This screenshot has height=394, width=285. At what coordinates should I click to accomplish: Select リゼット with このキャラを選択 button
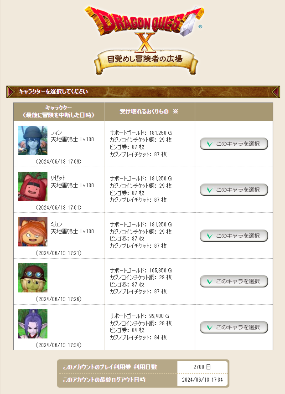[233, 190]
